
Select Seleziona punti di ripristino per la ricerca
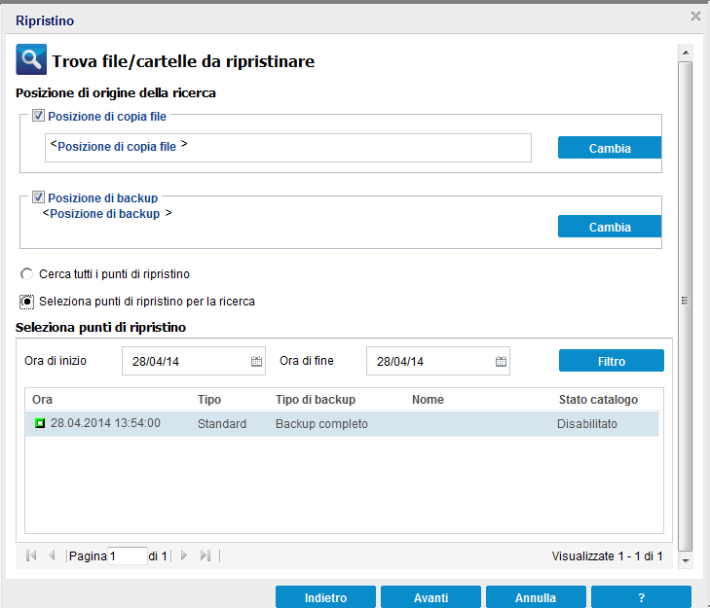point(26,302)
